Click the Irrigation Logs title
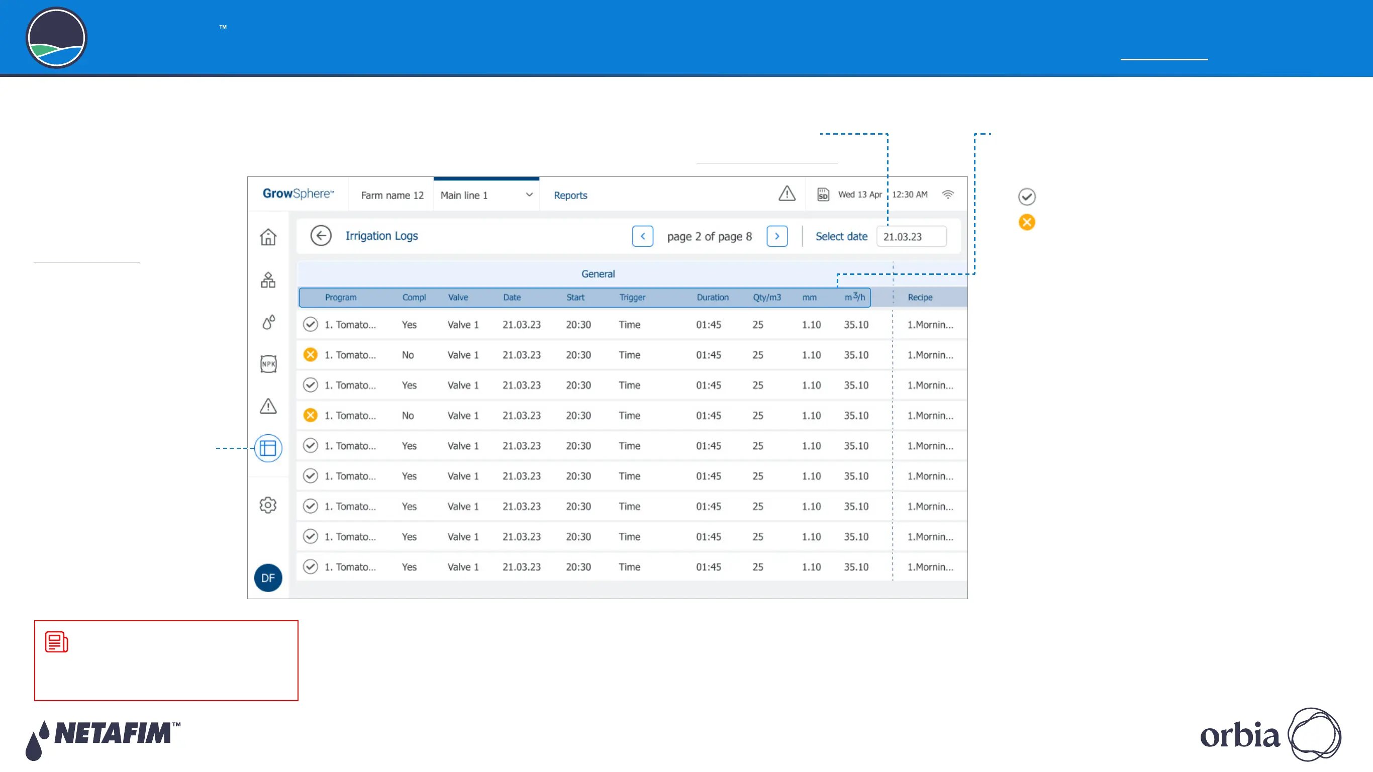The image size is (1373, 772). tap(381, 236)
